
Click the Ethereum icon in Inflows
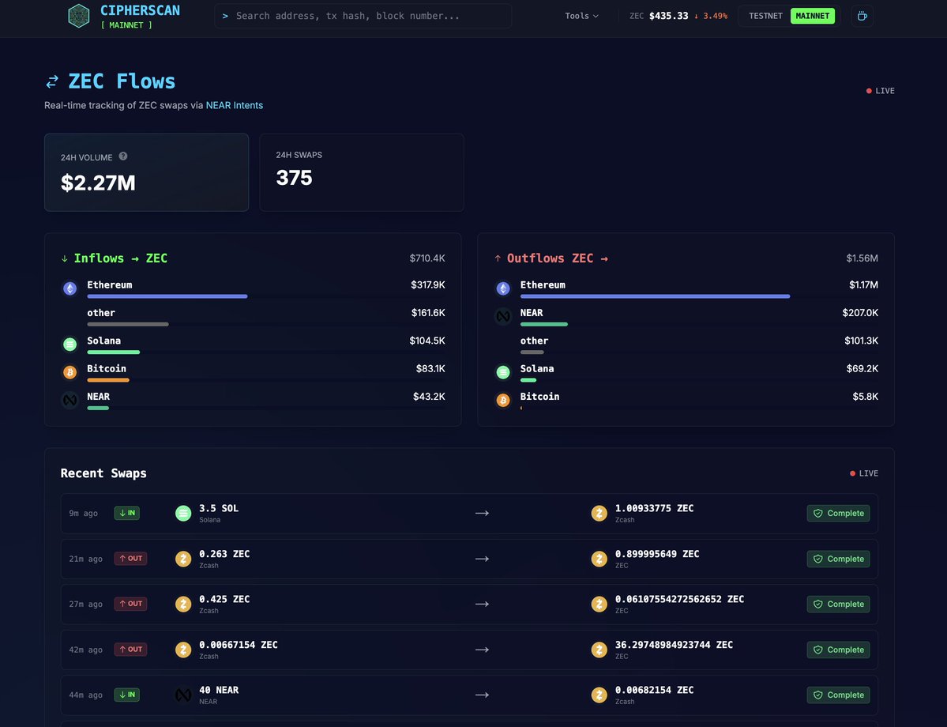coord(70,288)
